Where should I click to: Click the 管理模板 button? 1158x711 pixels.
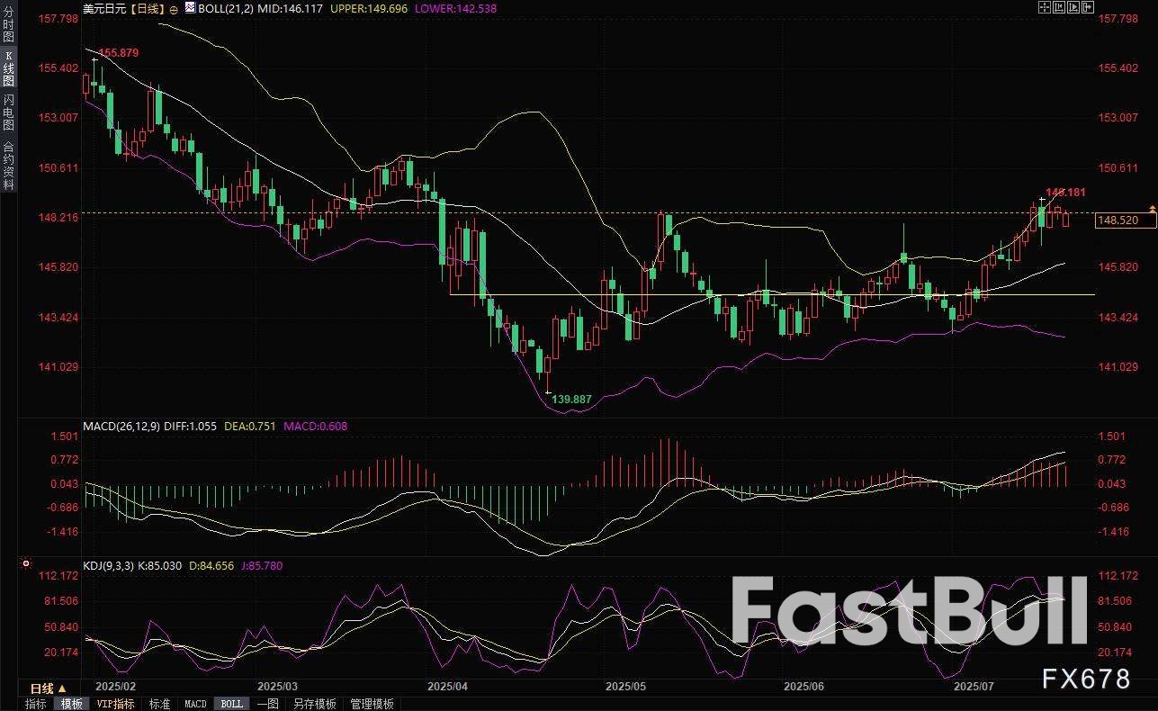[x=371, y=704]
